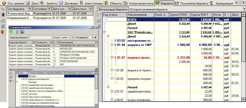This screenshot has width=246, height=108.
Task: Switch to the Показатели бюджета tab
Action: click(x=192, y=3)
